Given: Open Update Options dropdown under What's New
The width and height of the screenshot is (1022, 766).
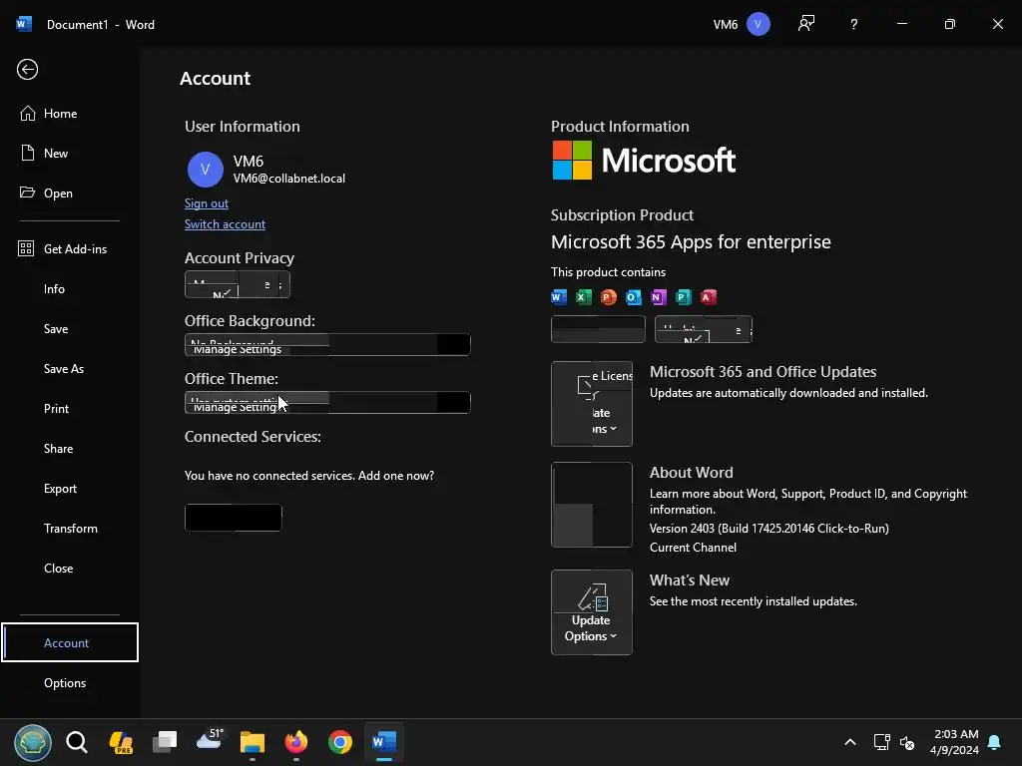Looking at the screenshot, I should [x=591, y=612].
